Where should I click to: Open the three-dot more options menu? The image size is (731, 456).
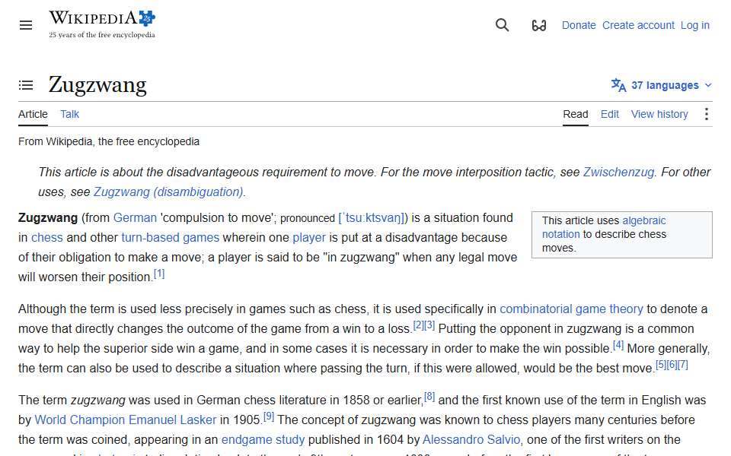tap(707, 114)
